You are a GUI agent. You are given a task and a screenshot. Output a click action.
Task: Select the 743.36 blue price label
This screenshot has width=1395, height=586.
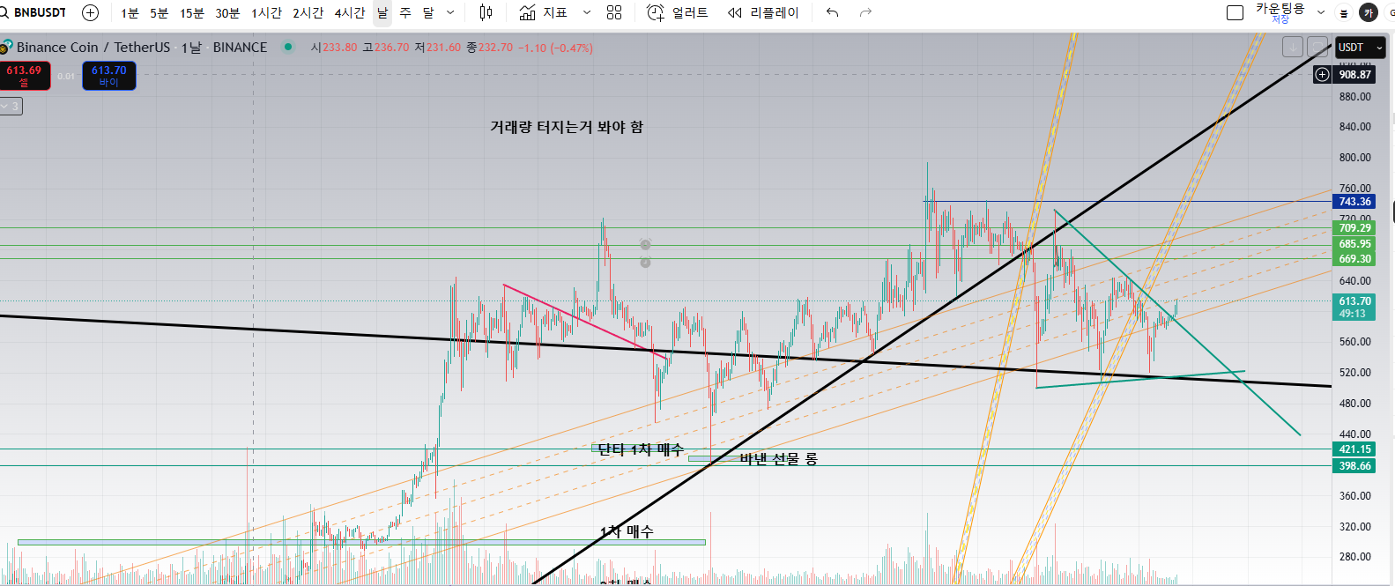coord(1354,202)
